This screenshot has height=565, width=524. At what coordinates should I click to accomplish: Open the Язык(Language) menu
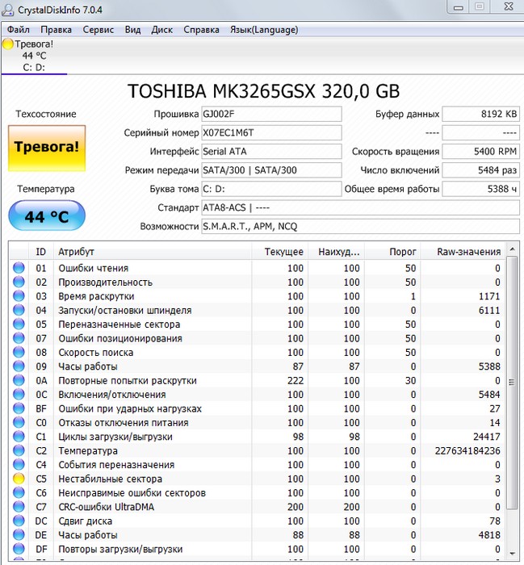pyautogui.click(x=263, y=30)
